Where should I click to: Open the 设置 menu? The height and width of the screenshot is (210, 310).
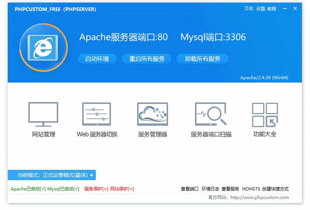261,9
